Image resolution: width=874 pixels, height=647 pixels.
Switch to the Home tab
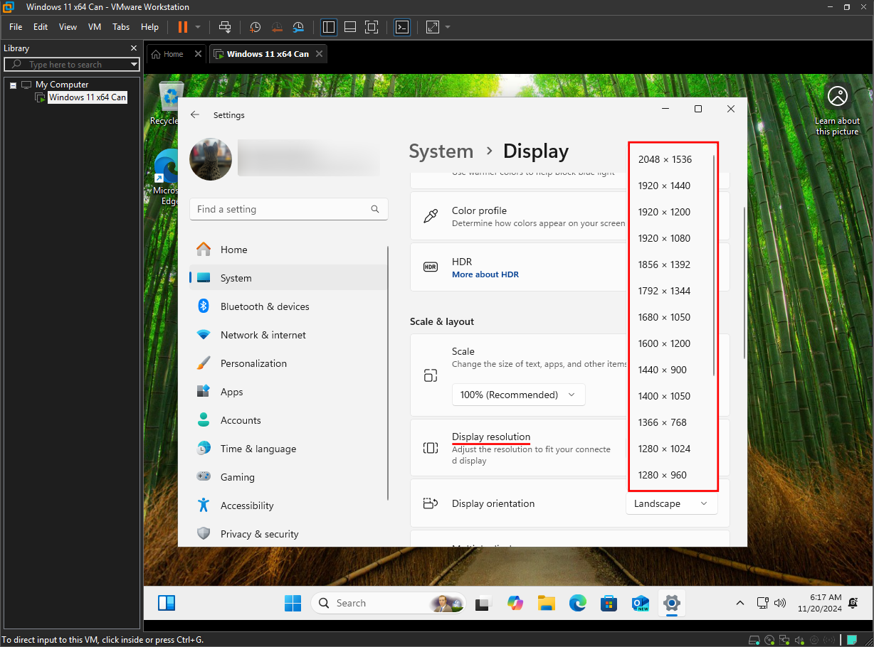pos(168,54)
